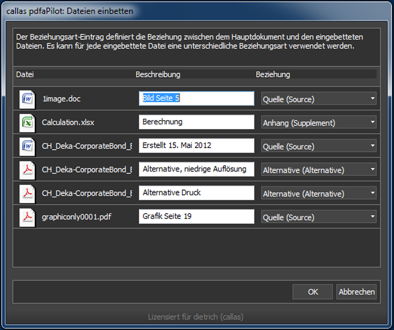Open the Beziehung dropdown for graphiconly0001.pdf
The height and width of the screenshot is (330, 394).
pos(318,217)
